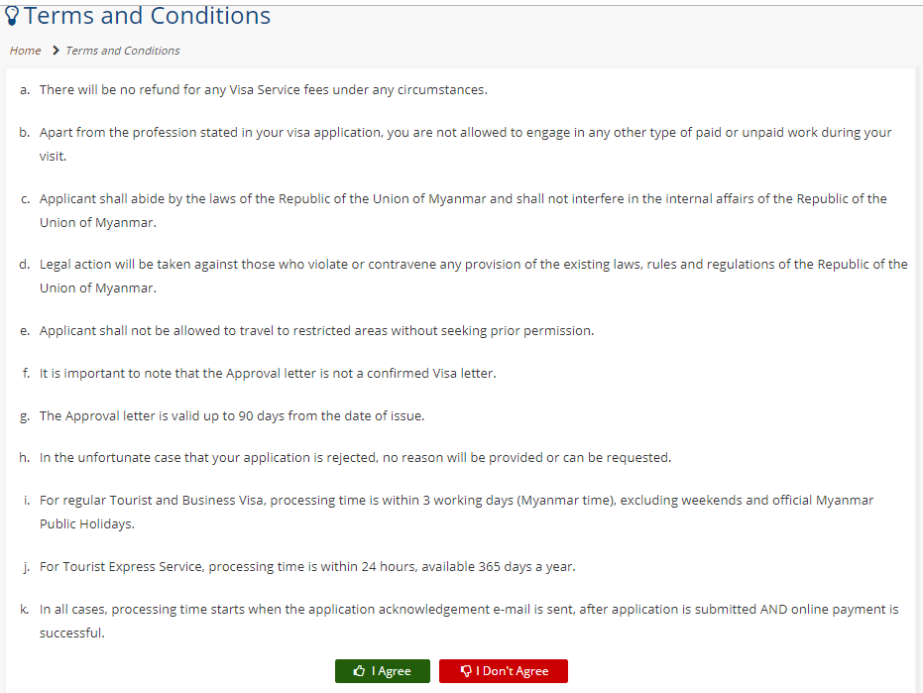This screenshot has width=923, height=693.
Task: Open the Terms and Conditions breadcrumb
Action: [123, 51]
